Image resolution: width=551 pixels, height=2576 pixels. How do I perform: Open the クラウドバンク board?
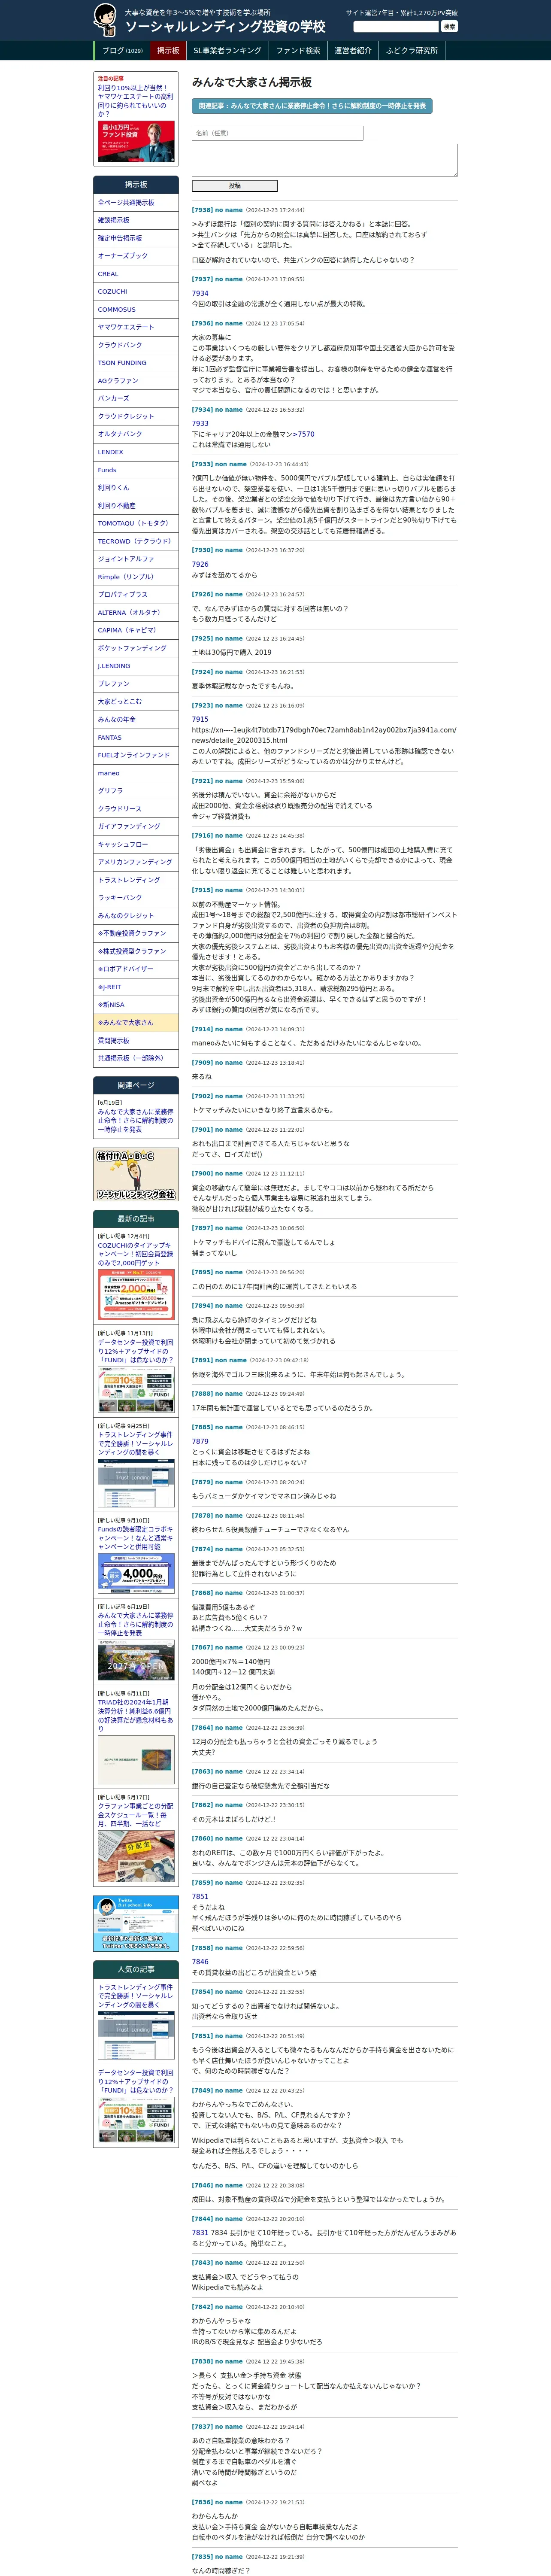click(136, 345)
